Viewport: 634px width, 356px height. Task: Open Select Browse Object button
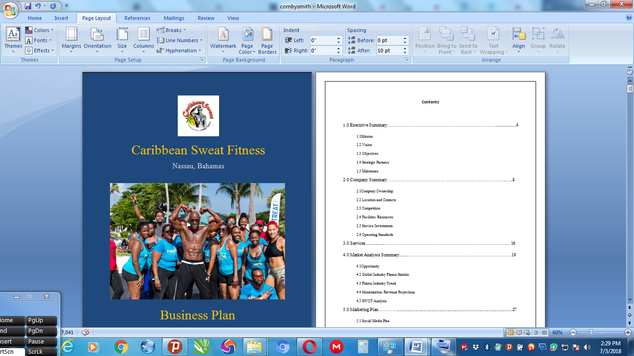[x=630, y=315]
